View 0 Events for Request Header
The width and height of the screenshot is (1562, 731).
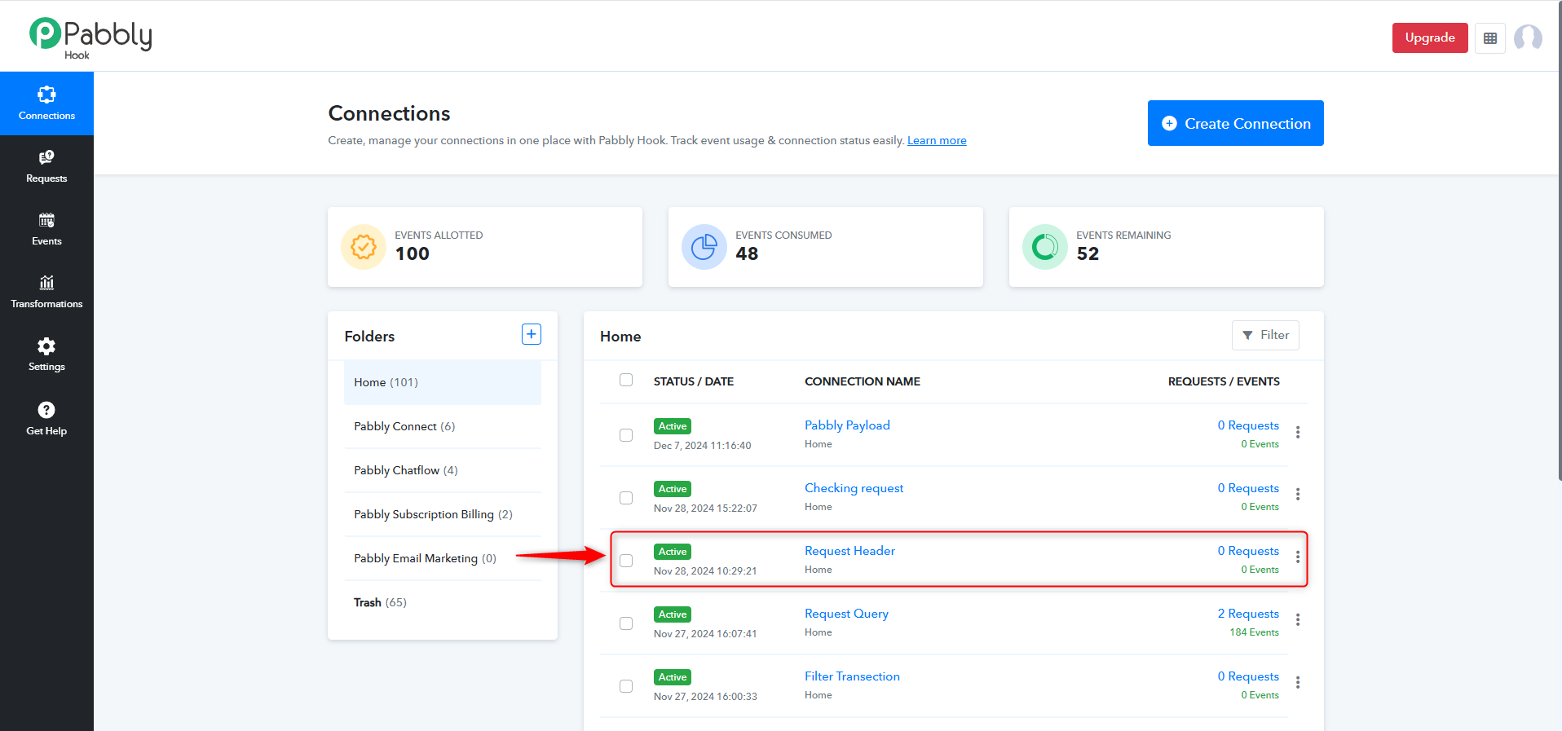(1260, 570)
